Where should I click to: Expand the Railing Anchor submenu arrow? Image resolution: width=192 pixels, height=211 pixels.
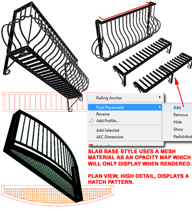(160, 97)
